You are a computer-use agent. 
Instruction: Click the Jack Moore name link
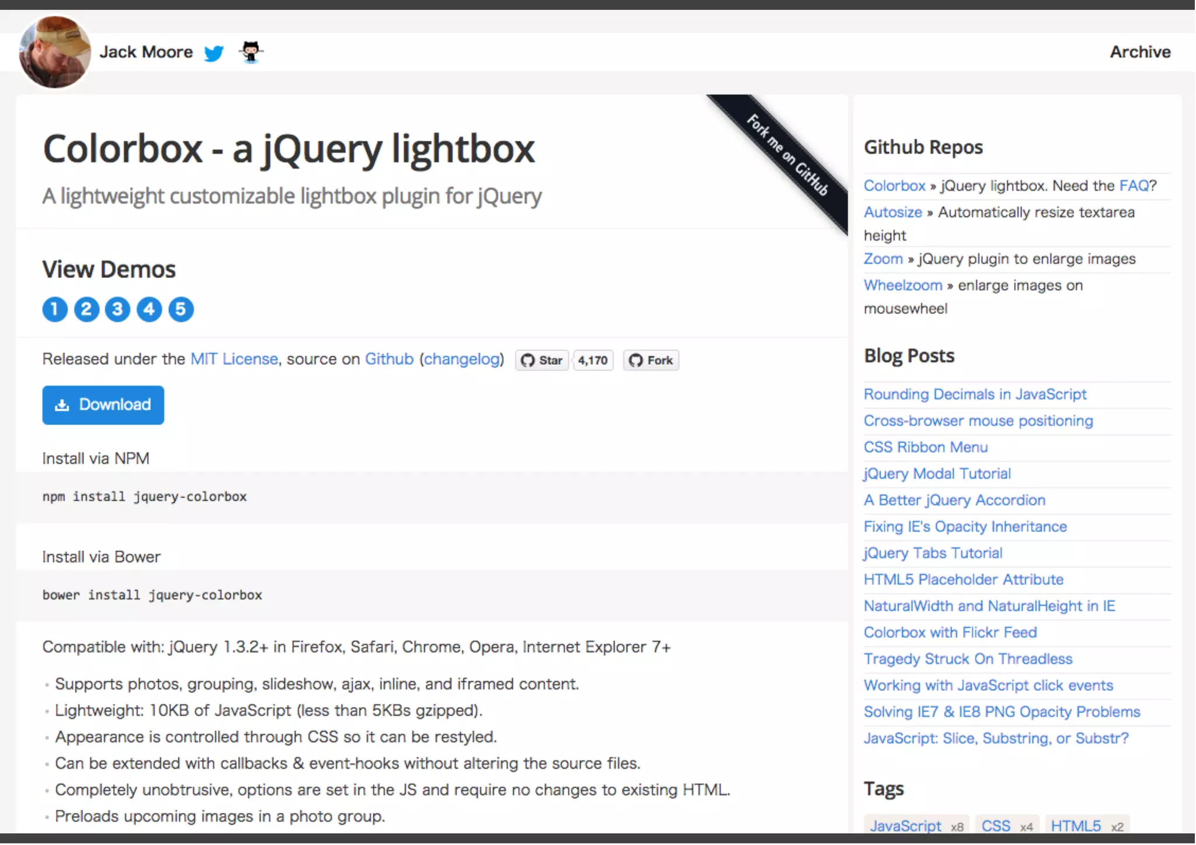146,52
